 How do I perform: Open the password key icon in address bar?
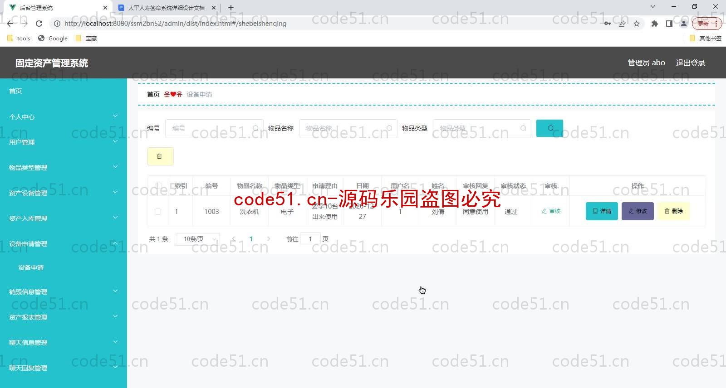(608, 24)
